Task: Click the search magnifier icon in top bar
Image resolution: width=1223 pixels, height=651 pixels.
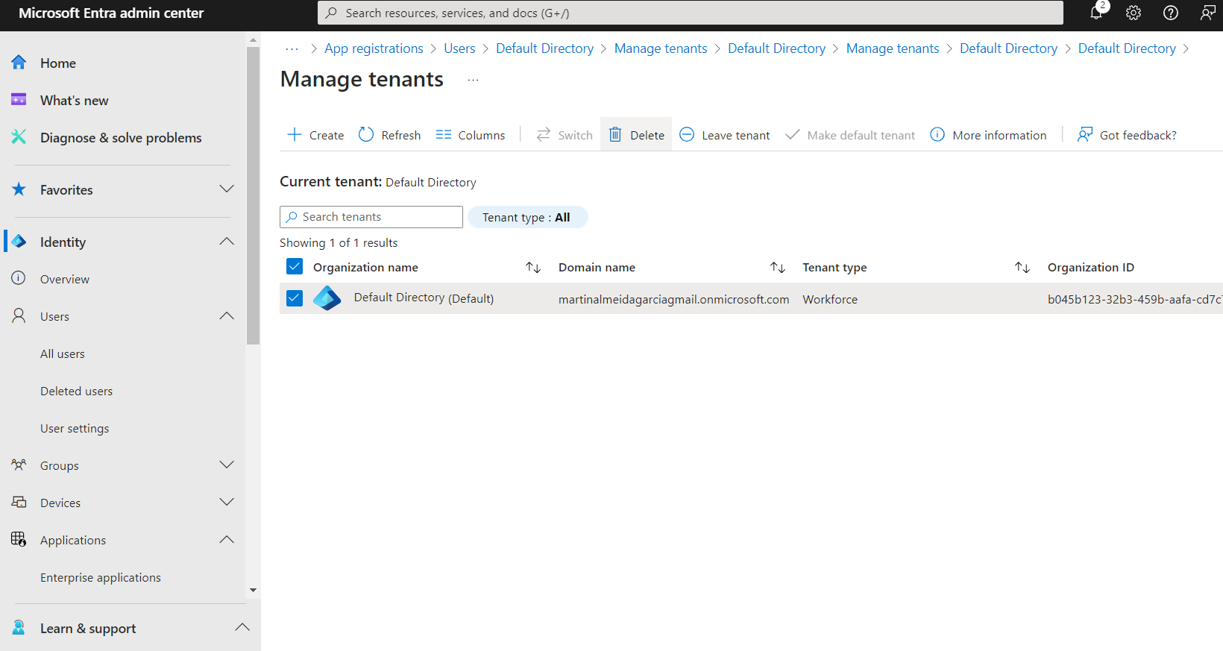Action: coord(331,13)
